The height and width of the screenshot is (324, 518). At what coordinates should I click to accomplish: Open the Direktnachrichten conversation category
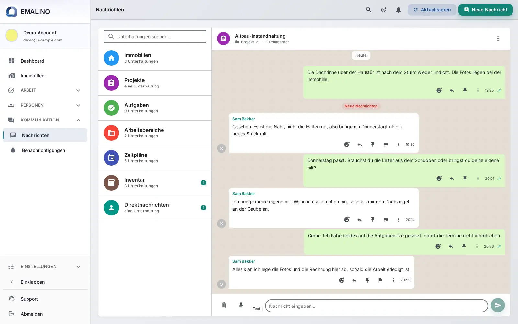pyautogui.click(x=155, y=208)
